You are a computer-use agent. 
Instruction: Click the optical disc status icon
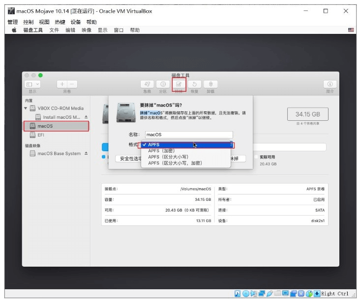click(246, 294)
